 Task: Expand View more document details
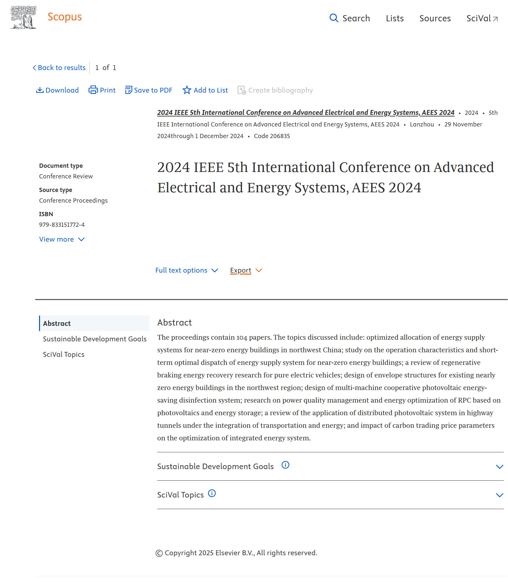[x=62, y=239]
